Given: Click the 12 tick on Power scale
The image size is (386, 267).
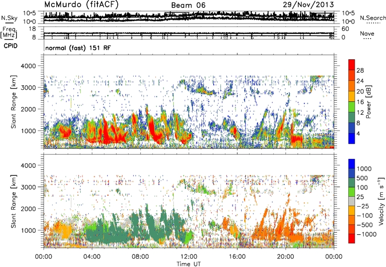Looking at the screenshot, I should 360,113.
